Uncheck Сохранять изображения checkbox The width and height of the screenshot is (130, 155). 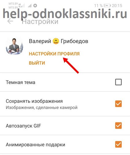[118, 104]
